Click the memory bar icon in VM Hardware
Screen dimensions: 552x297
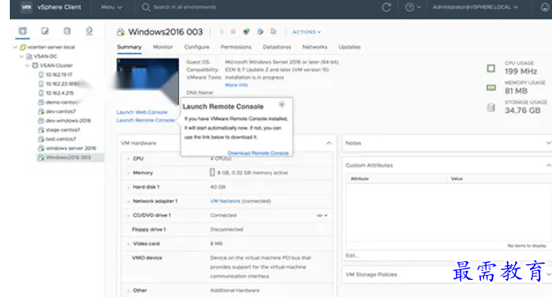click(213, 173)
